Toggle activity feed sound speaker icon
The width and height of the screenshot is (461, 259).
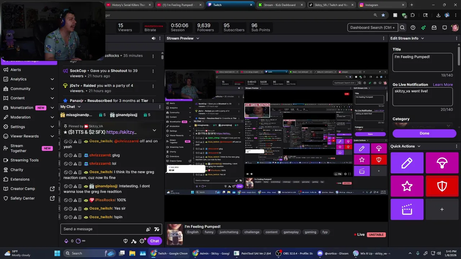(153, 38)
